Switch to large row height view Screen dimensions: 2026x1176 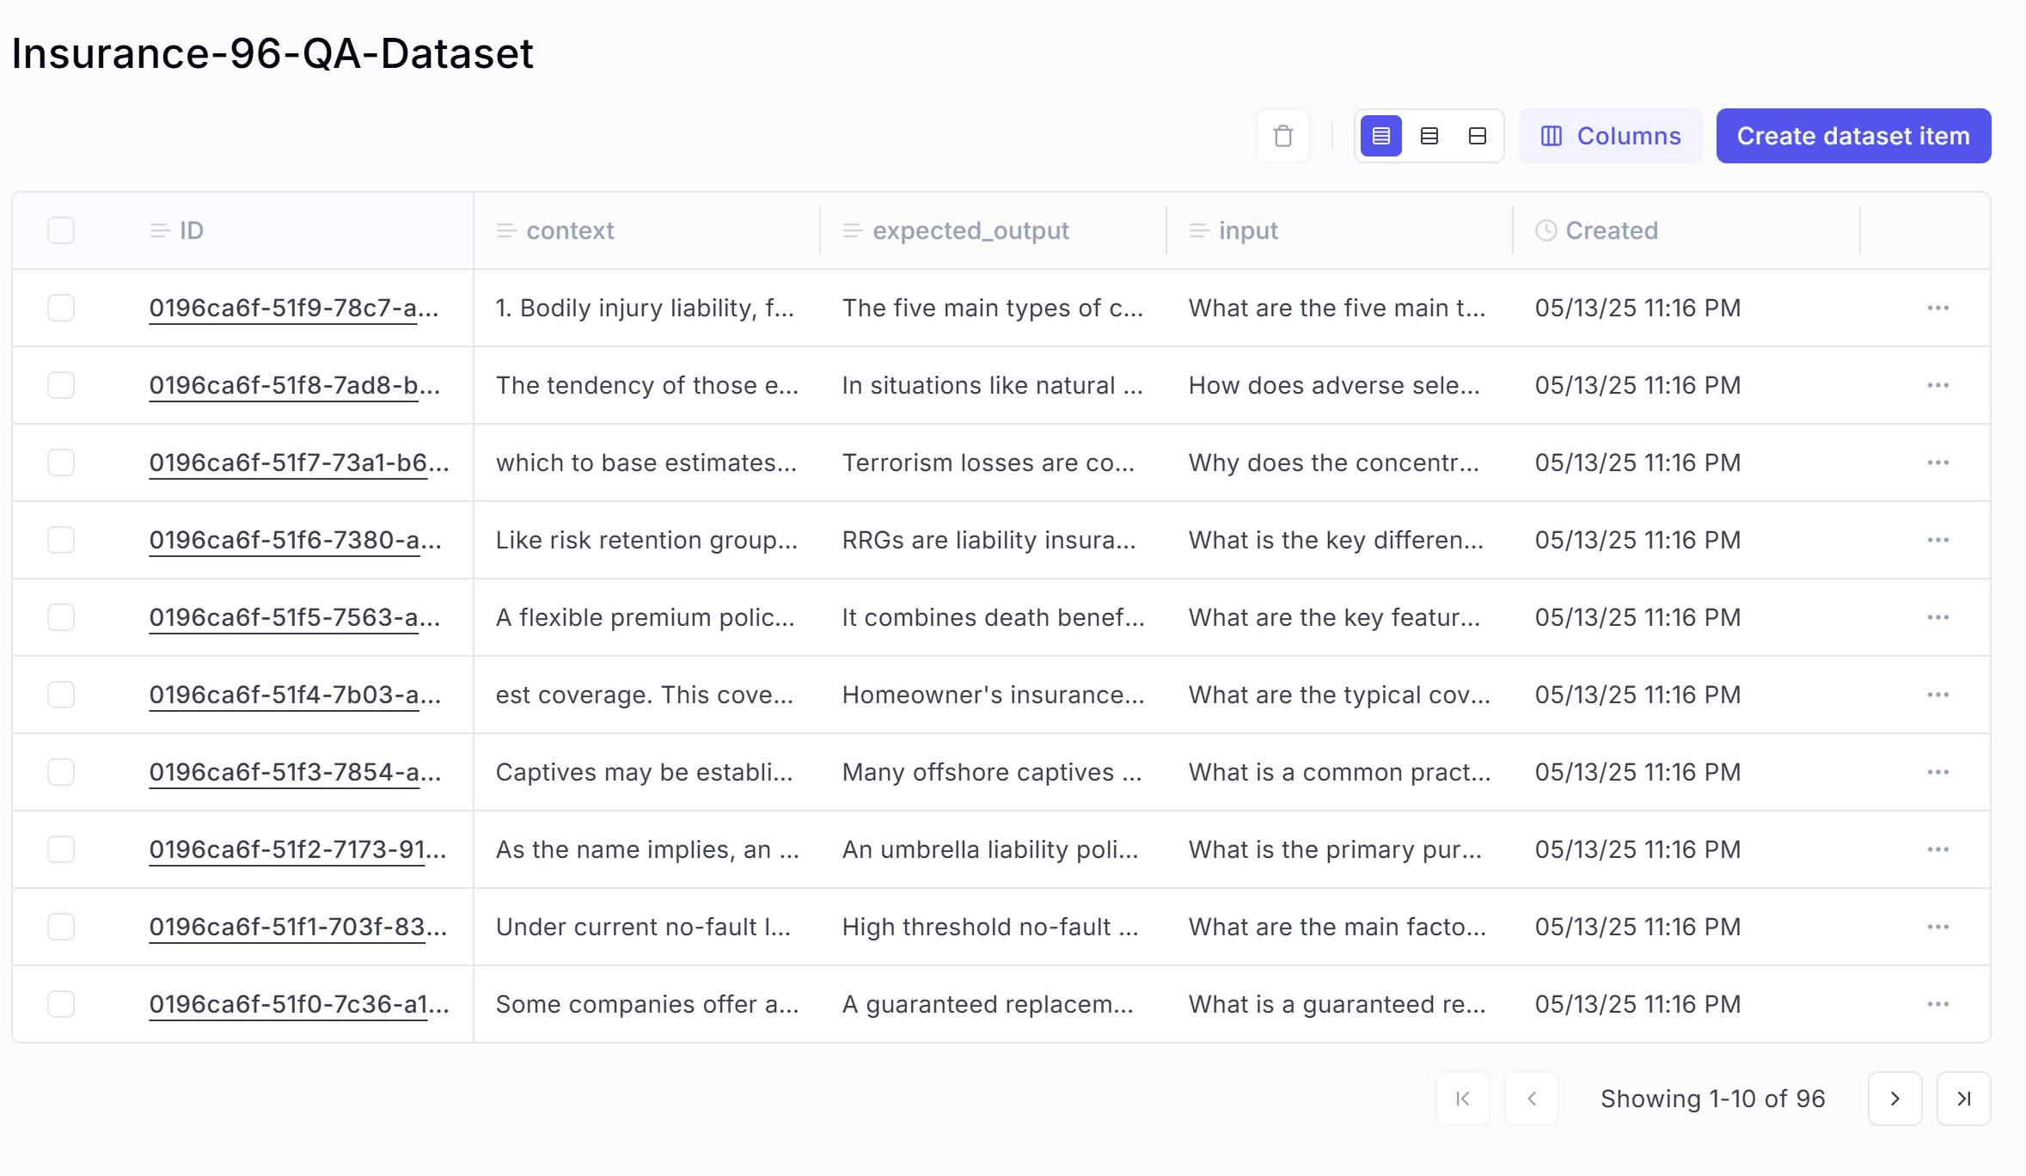pos(1477,136)
